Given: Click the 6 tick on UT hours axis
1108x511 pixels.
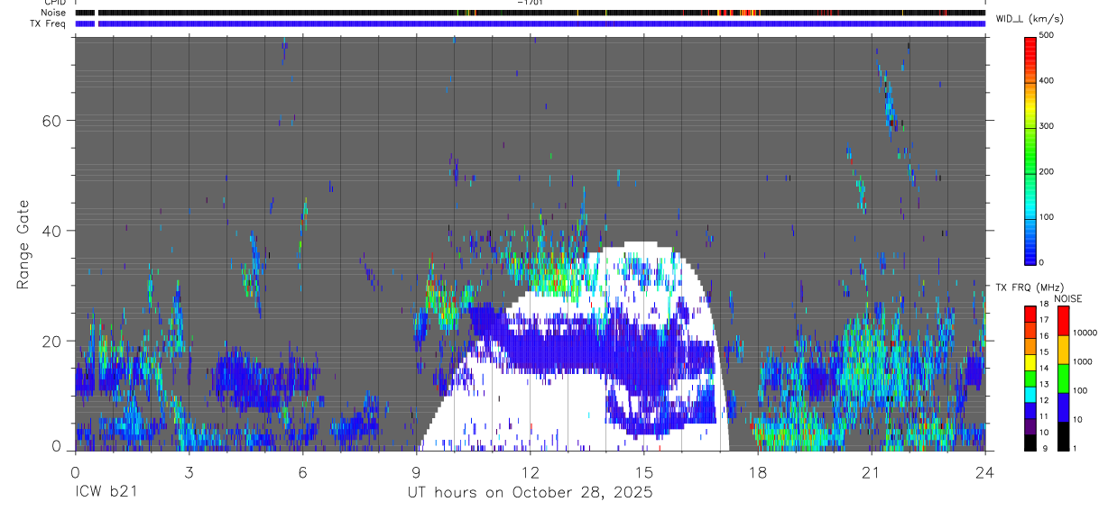Looking at the screenshot, I should 302,472.
